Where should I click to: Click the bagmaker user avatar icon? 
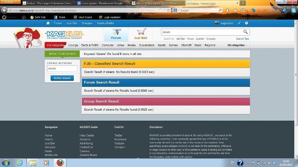pos(217,23)
